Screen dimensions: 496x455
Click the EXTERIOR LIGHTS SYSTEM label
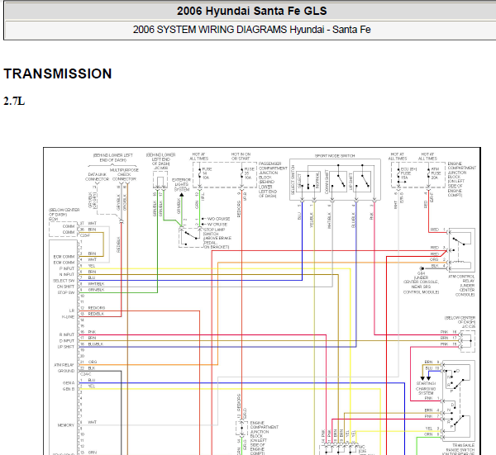[182, 184]
